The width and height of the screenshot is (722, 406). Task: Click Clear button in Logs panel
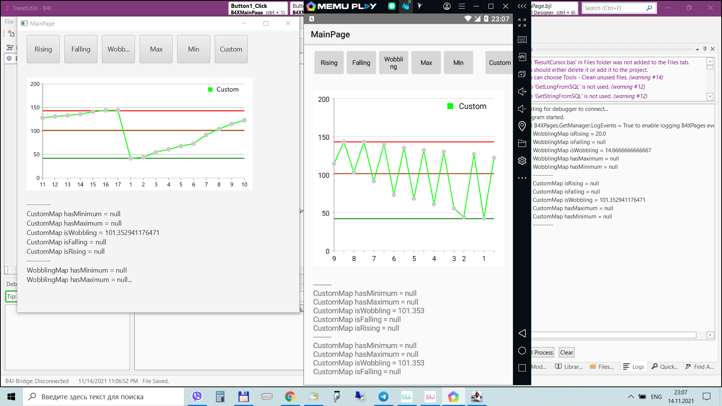pyautogui.click(x=566, y=352)
